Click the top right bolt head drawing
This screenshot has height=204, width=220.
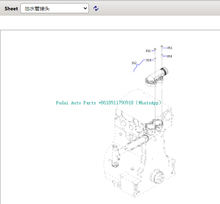(162, 47)
